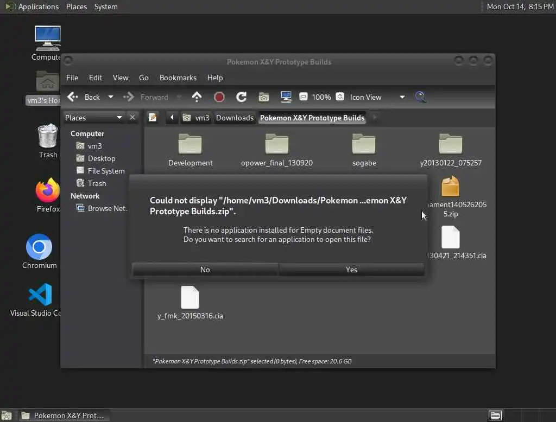Open the Icon View mode dropdown

377,97
